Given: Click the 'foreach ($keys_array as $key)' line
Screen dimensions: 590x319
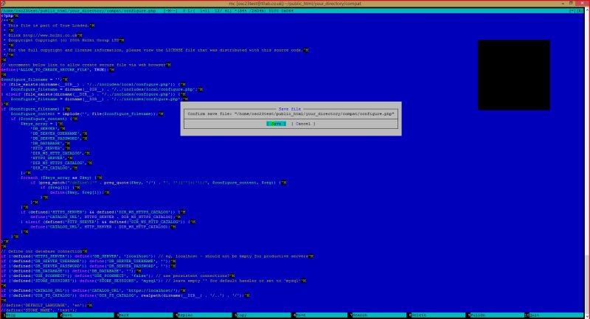Looking at the screenshot, I should tap(61, 178).
